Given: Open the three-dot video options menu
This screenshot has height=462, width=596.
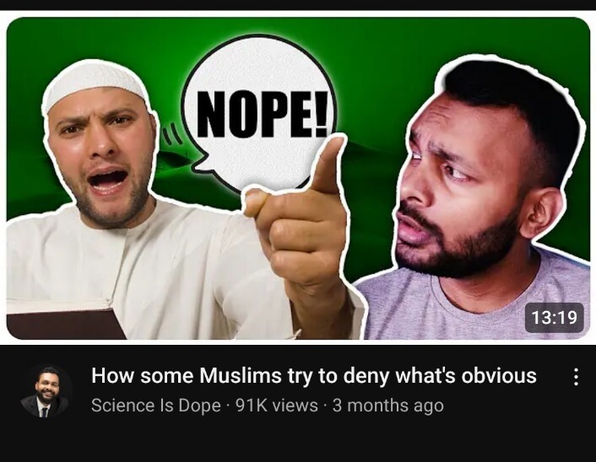Looking at the screenshot, I should pos(576,377).
